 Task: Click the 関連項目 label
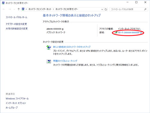tap(10, 94)
